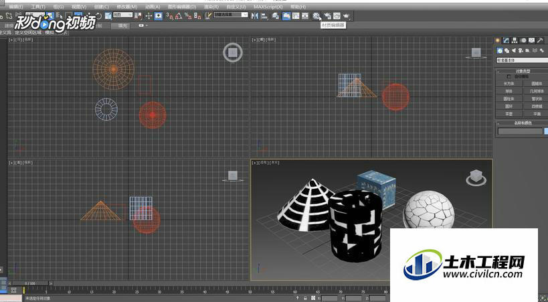Screen dimensions: 548x302
Task: Open the 动画(A) menu
Action: tap(153, 7)
